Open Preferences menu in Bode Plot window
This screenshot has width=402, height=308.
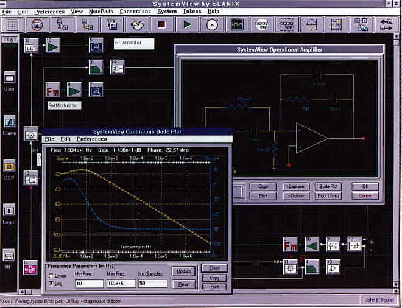(x=91, y=139)
